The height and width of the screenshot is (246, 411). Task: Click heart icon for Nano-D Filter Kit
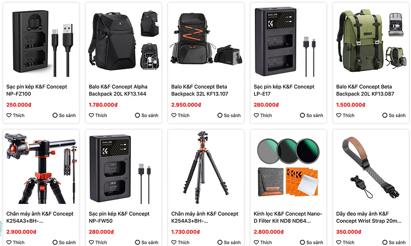pos(256,242)
